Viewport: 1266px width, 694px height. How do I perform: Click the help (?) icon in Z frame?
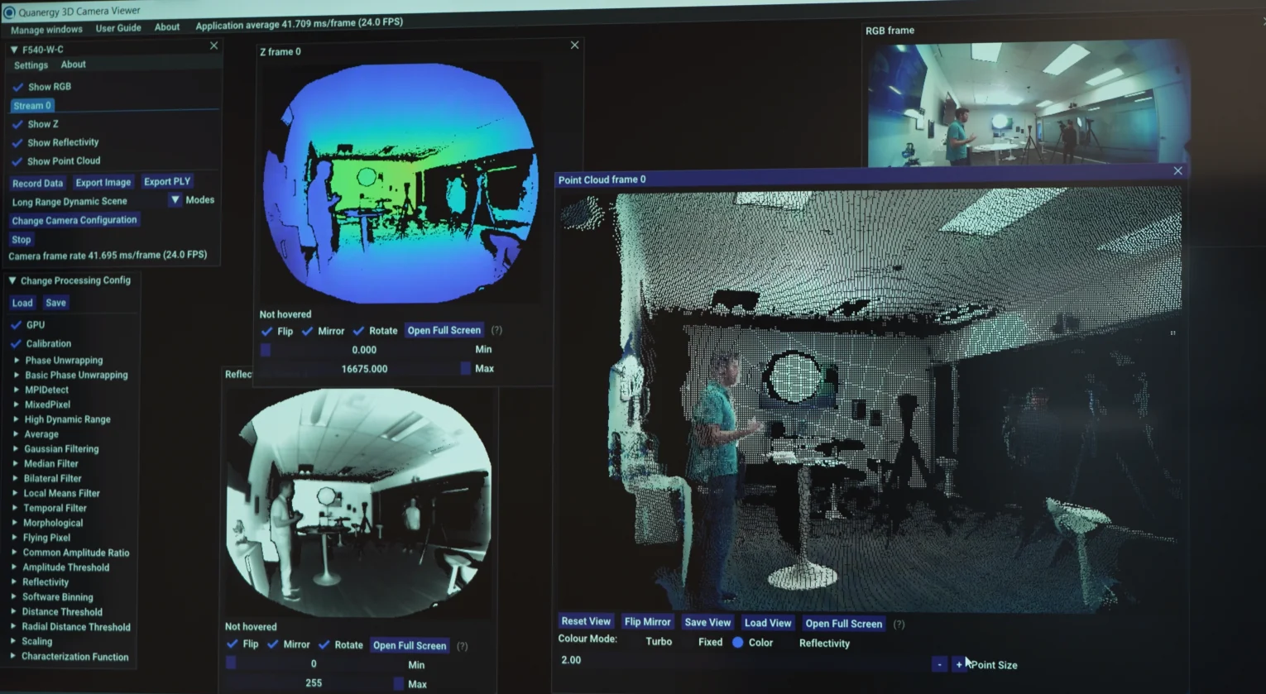[x=496, y=330]
